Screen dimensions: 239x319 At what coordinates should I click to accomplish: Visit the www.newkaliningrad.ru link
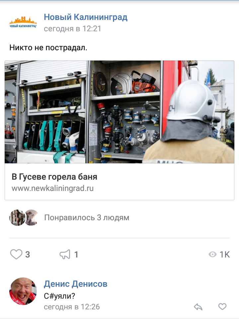coord(52,188)
